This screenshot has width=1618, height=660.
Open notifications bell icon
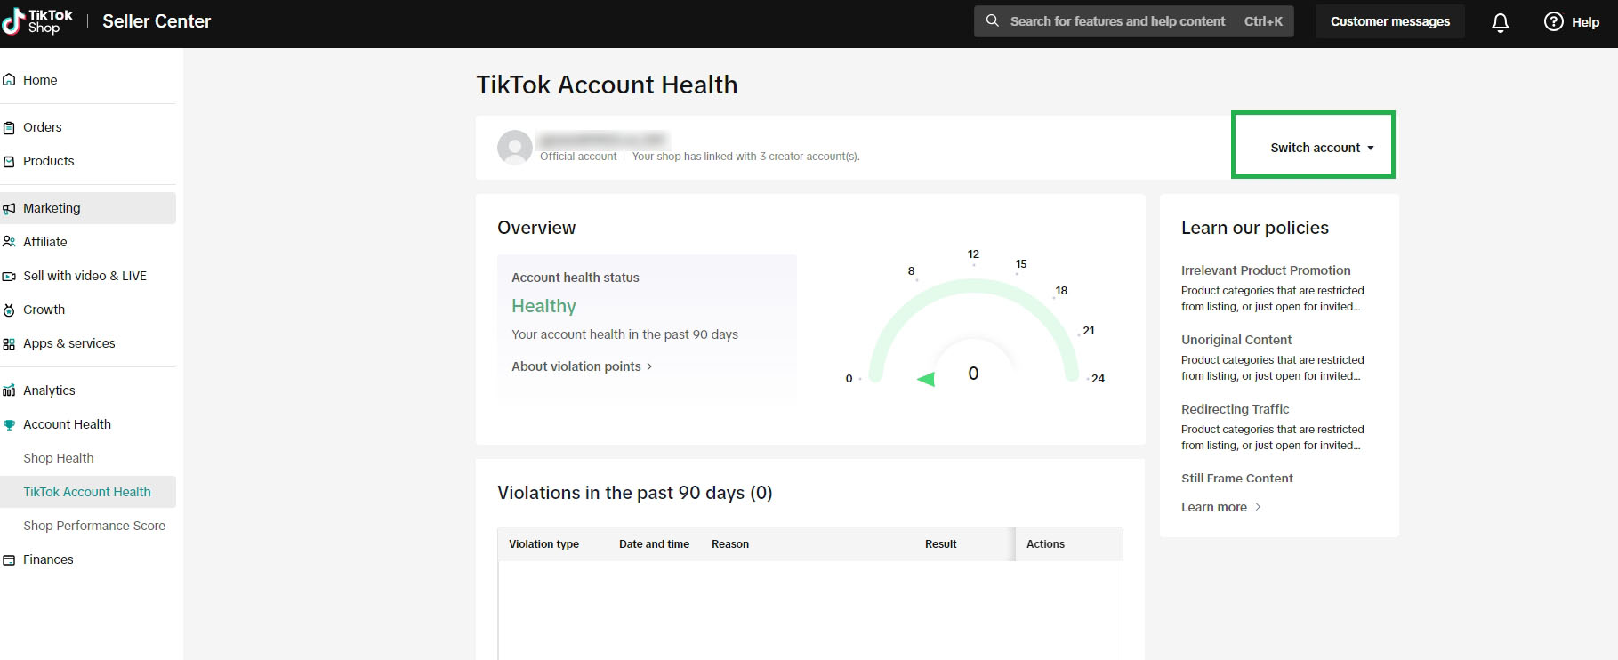pyautogui.click(x=1500, y=22)
